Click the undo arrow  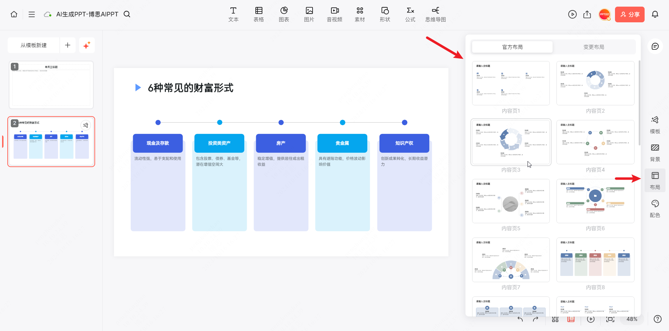[x=520, y=319]
